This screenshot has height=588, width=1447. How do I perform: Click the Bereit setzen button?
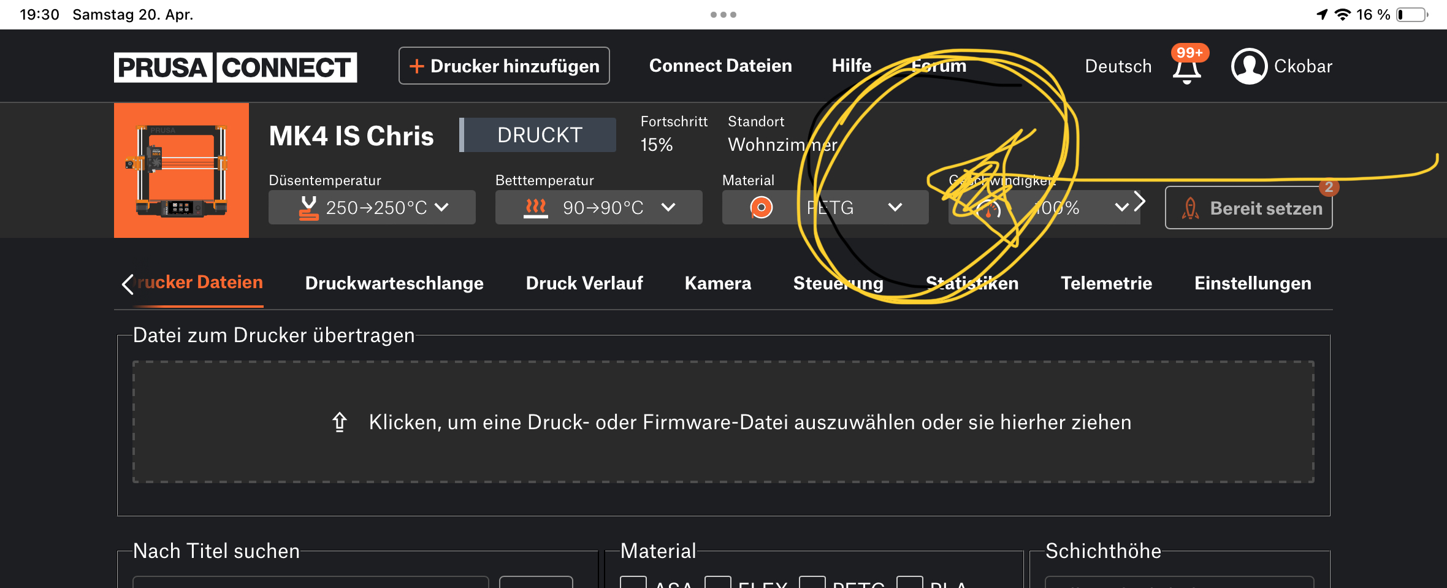click(1249, 208)
